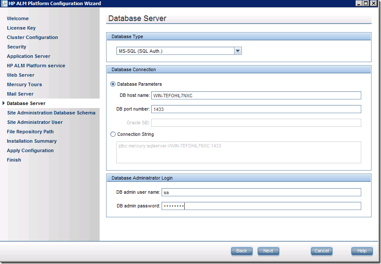Go to Welcome step in sidebar
381x264 pixels.
pos(18,18)
